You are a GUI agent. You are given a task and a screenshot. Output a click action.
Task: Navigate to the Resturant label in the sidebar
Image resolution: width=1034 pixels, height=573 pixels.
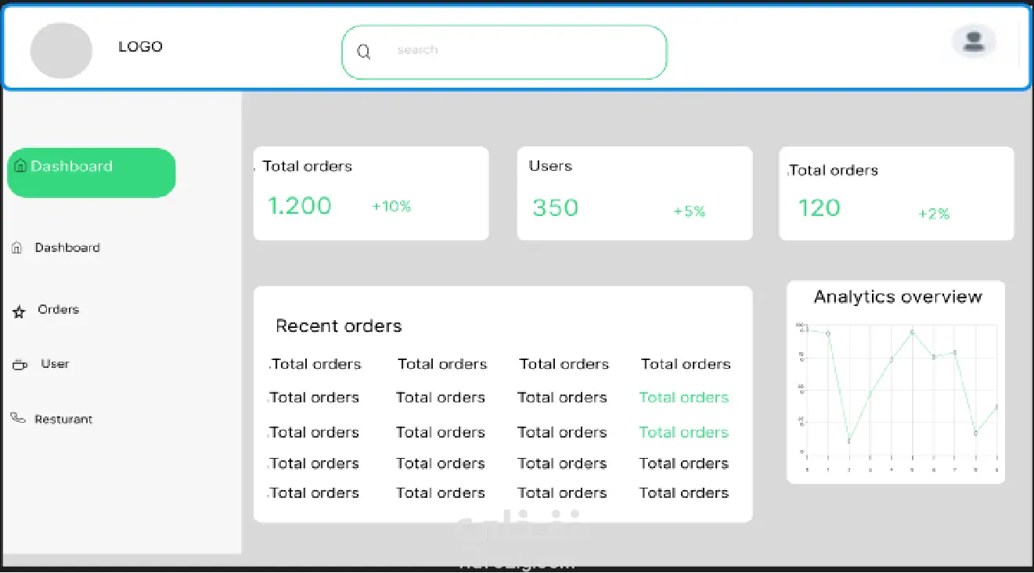point(63,420)
